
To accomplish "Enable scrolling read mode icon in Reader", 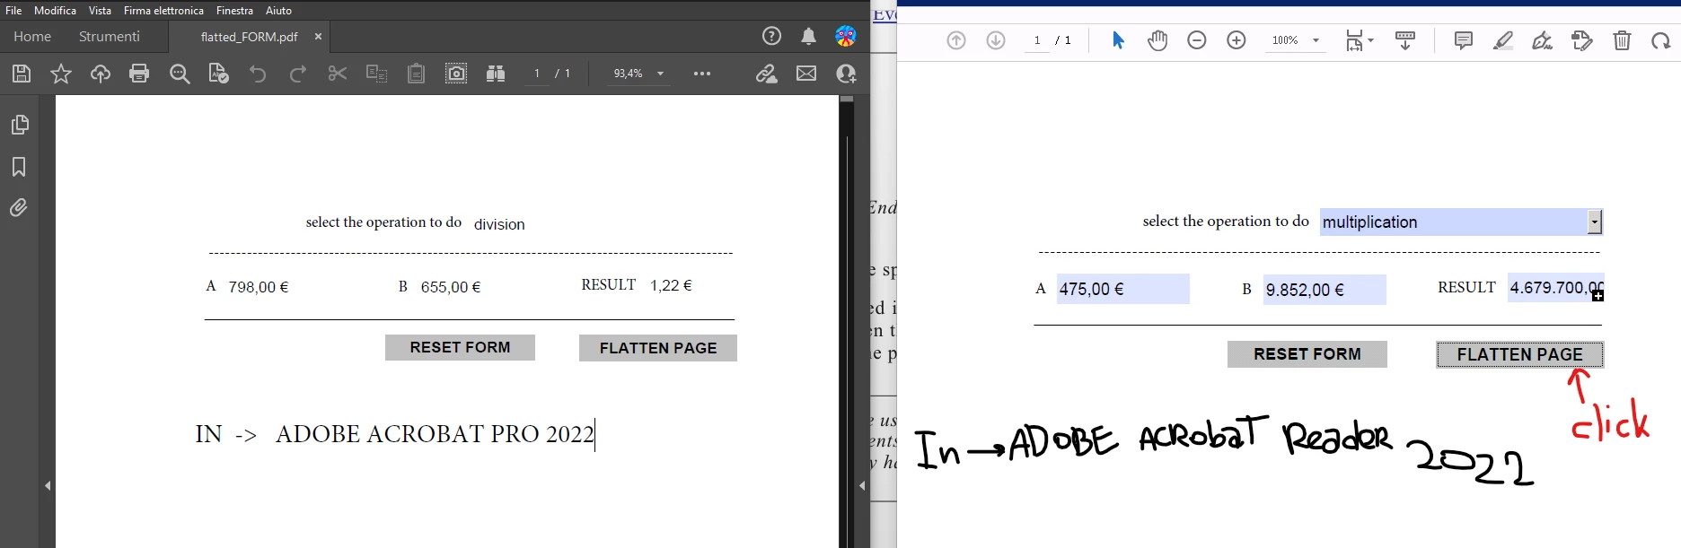I will (1405, 40).
